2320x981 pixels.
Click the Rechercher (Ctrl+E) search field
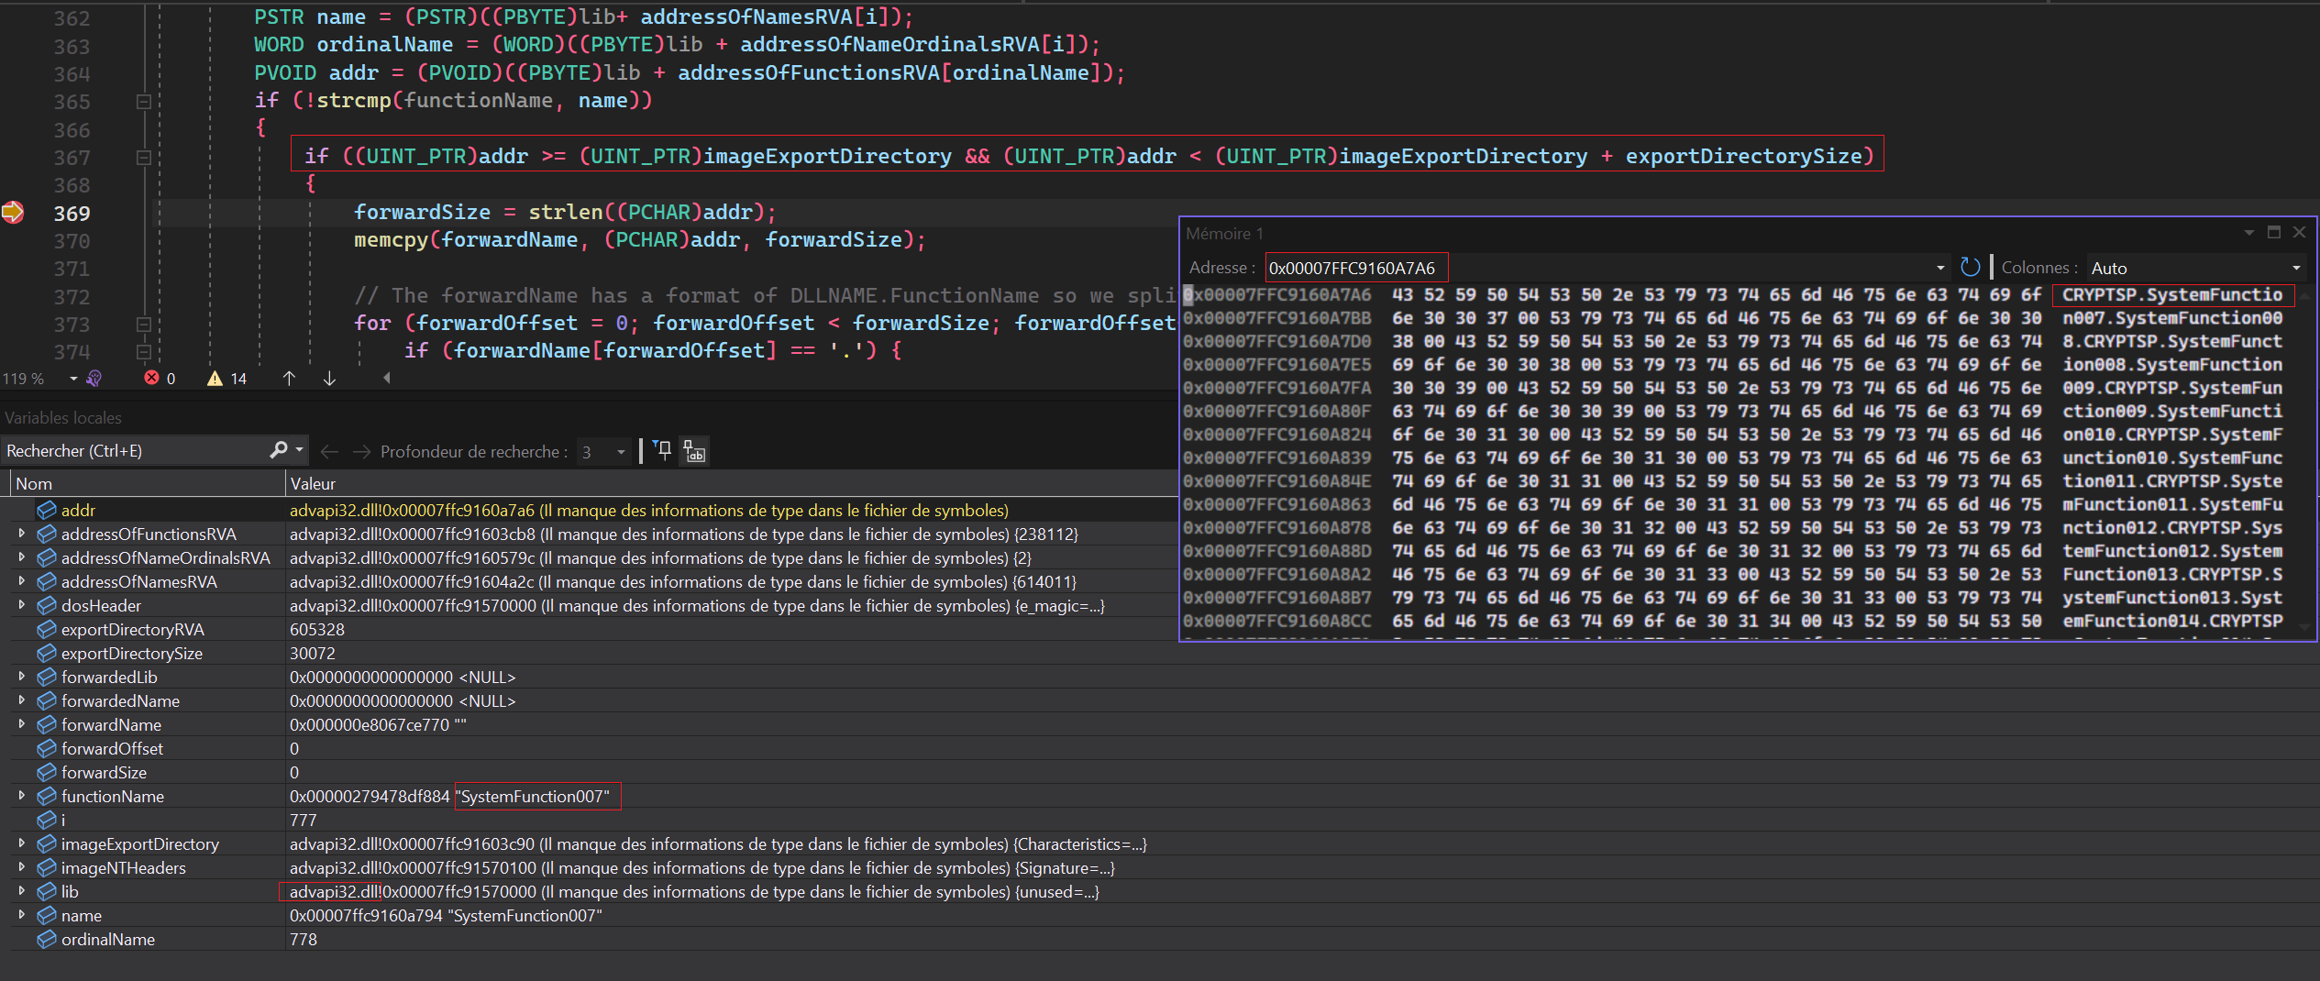click(x=135, y=450)
